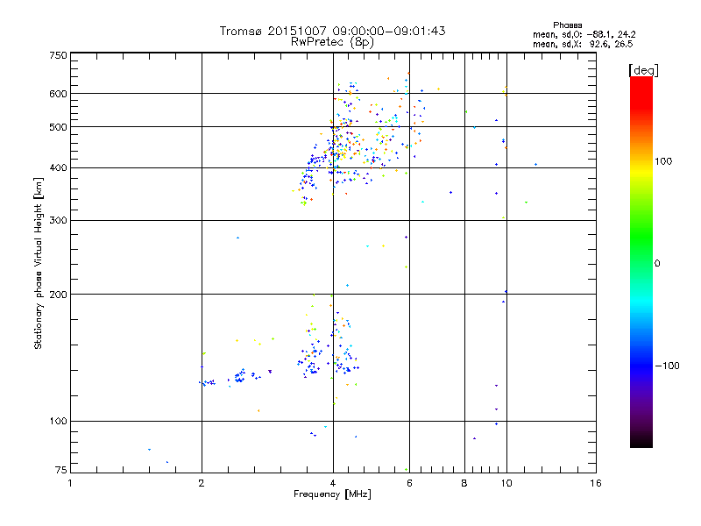This screenshot has width=701, height=526.
Task: Click the y-axis tick label '300'
Action: (58, 220)
